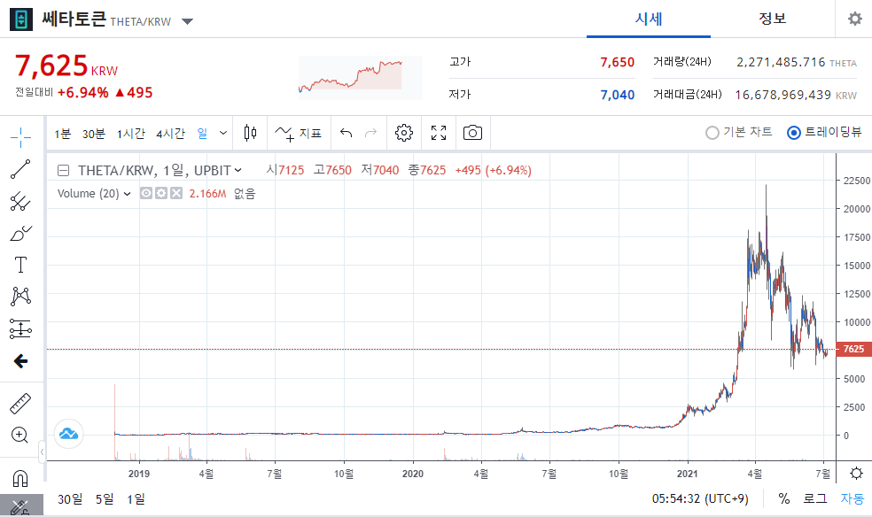Select the text annotation tool

(20, 265)
